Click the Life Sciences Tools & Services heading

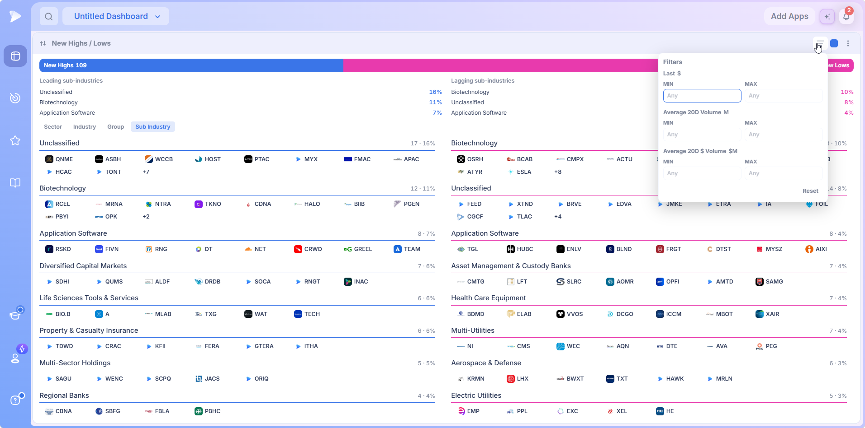(x=89, y=298)
